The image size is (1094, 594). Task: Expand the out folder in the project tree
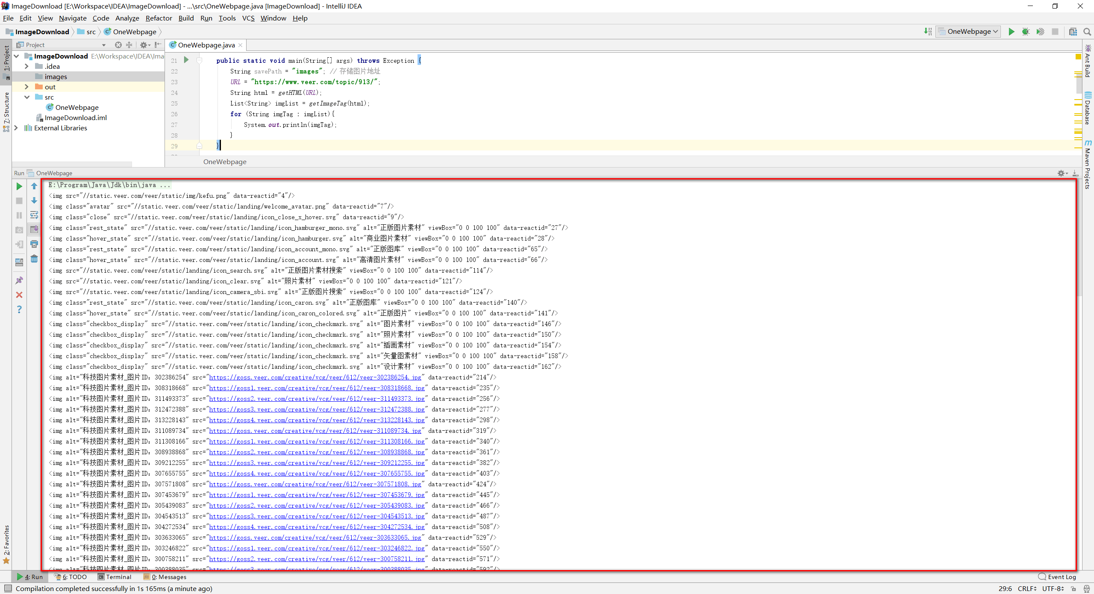coord(26,87)
